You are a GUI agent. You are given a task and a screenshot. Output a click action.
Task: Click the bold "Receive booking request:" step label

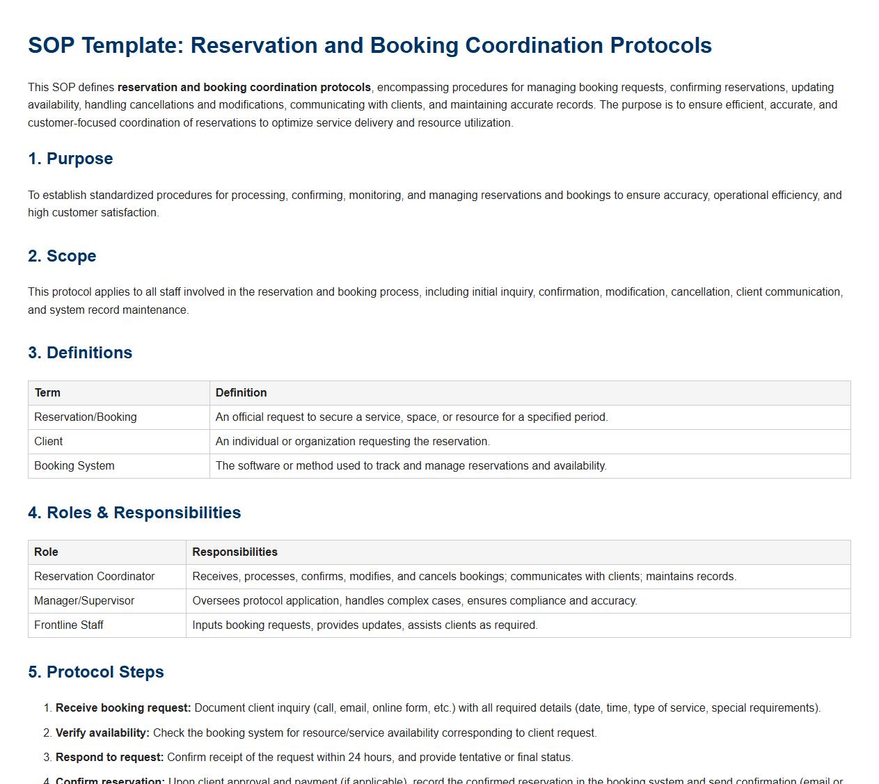tap(123, 708)
